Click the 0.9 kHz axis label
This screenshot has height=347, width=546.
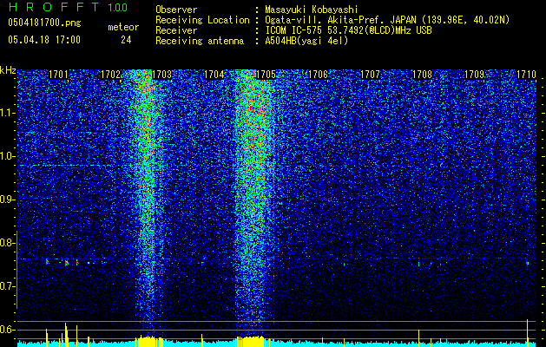click(x=8, y=200)
